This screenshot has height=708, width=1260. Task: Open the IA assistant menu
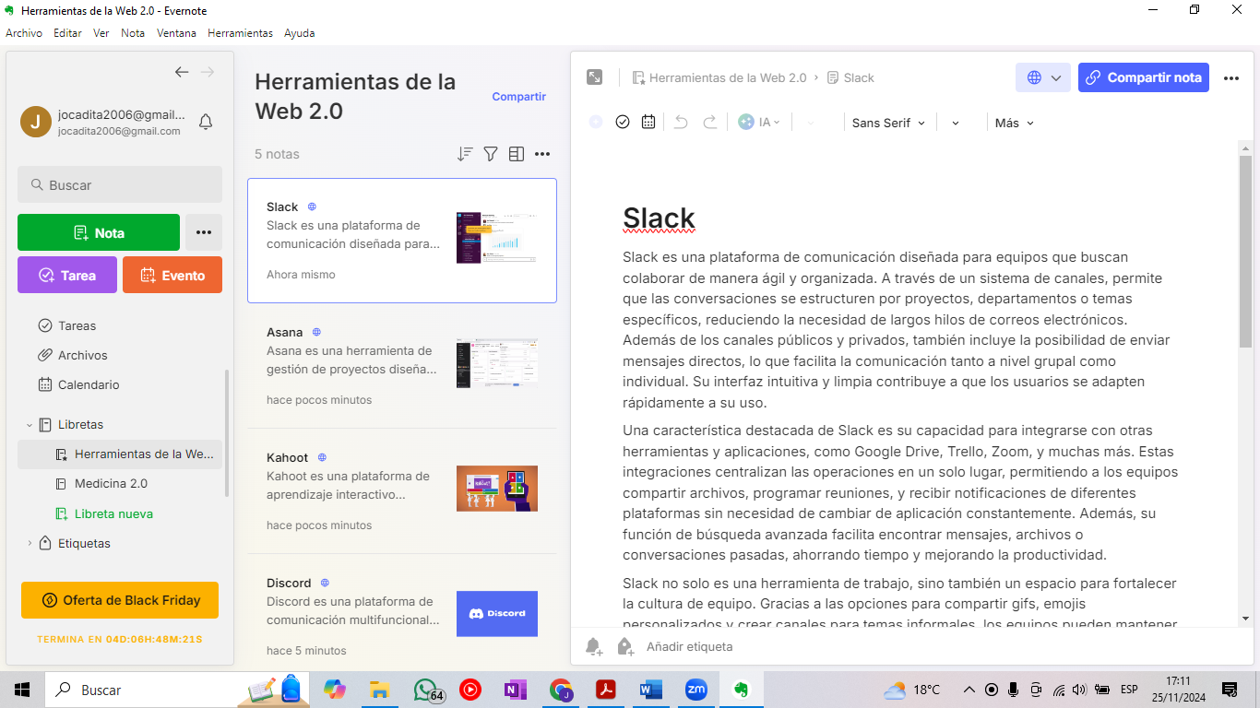coord(759,122)
